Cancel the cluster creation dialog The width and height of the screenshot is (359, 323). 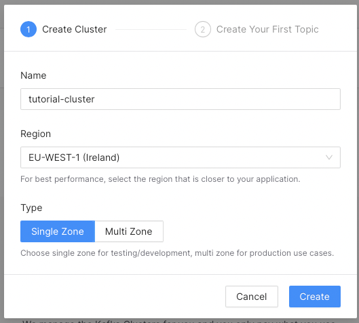click(252, 297)
